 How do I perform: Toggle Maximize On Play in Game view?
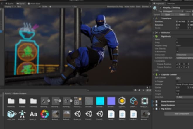115,6
